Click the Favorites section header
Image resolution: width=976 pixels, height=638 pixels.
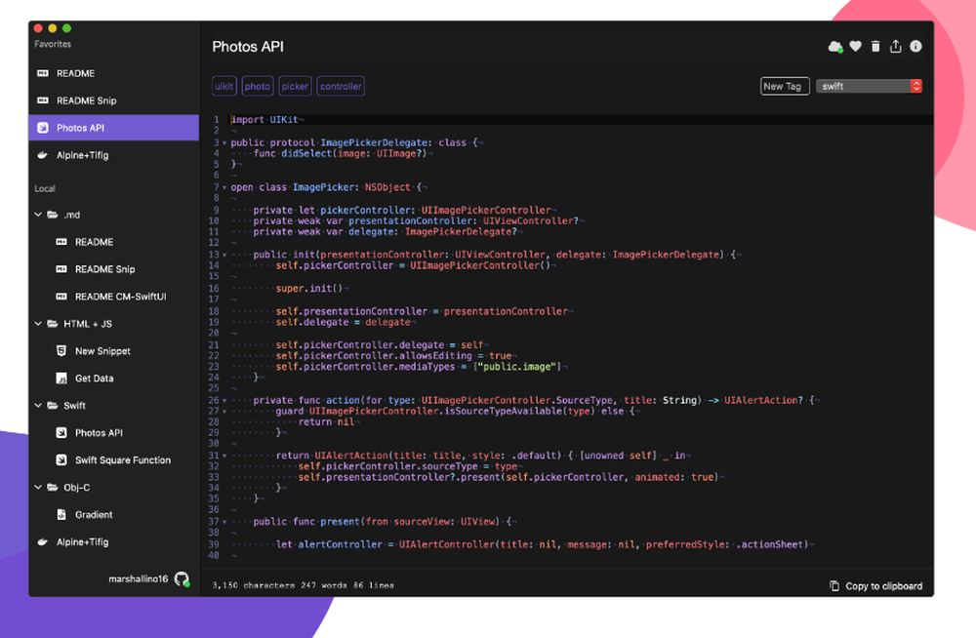[53, 44]
